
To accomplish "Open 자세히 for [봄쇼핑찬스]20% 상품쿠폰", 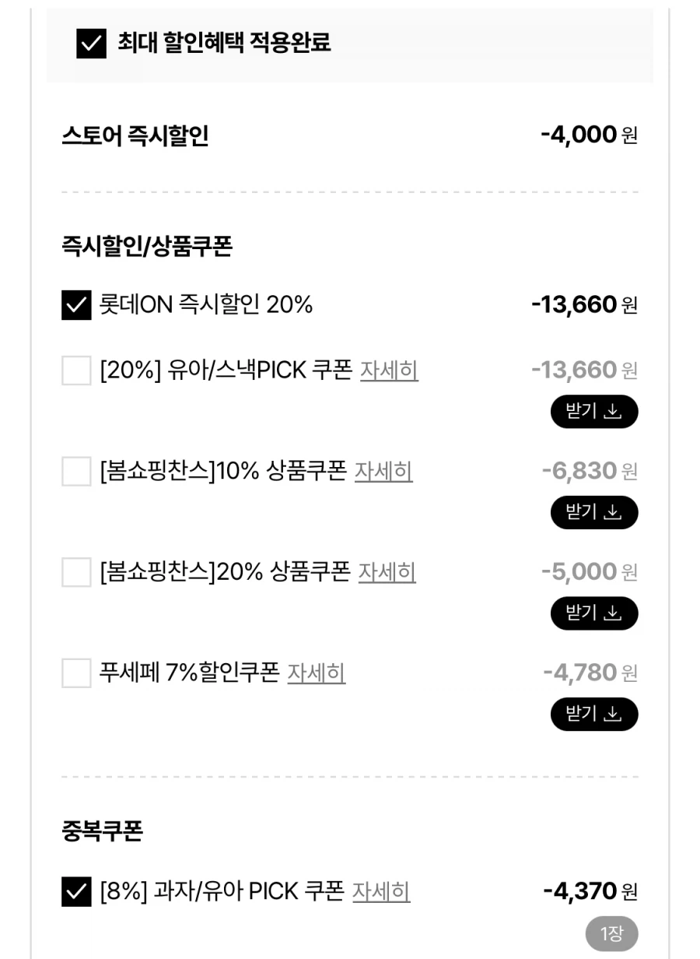I will [387, 572].
